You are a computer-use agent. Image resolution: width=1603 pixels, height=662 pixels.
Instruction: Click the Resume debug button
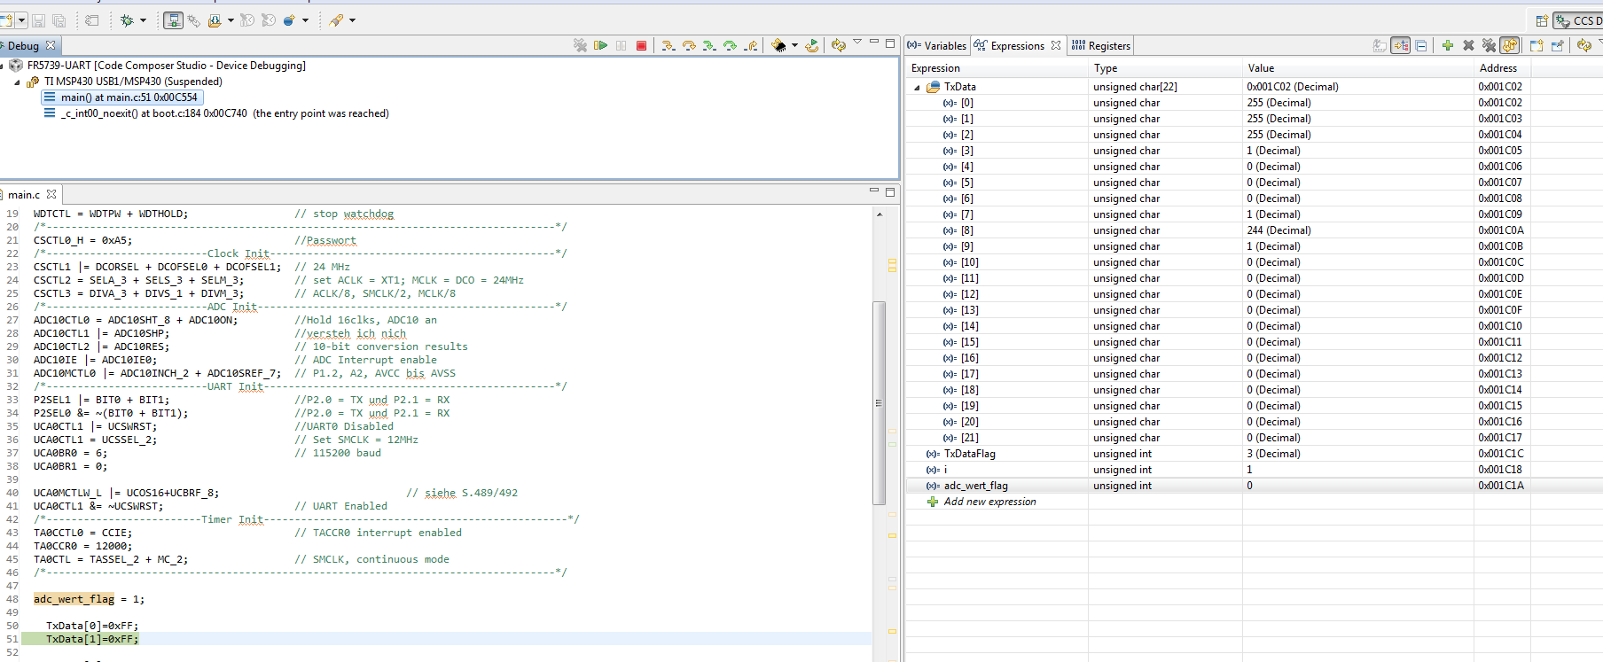click(x=600, y=45)
